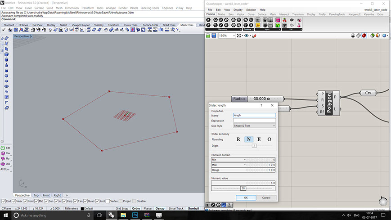Click the slider Name input field
The image size is (391, 220).
pyautogui.click(x=254, y=115)
